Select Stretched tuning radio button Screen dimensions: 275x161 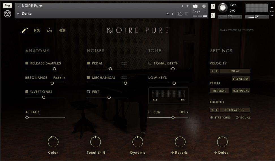211,118
